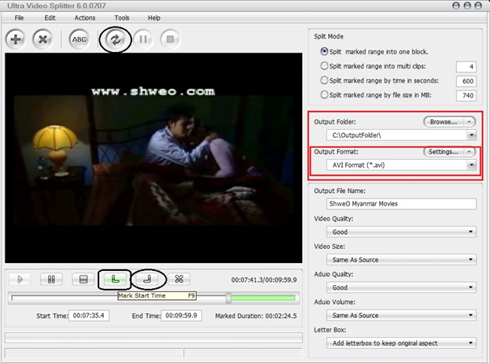This screenshot has height=363, width=490.
Task: Expand the Settings button arrow menu
Action: click(x=469, y=152)
